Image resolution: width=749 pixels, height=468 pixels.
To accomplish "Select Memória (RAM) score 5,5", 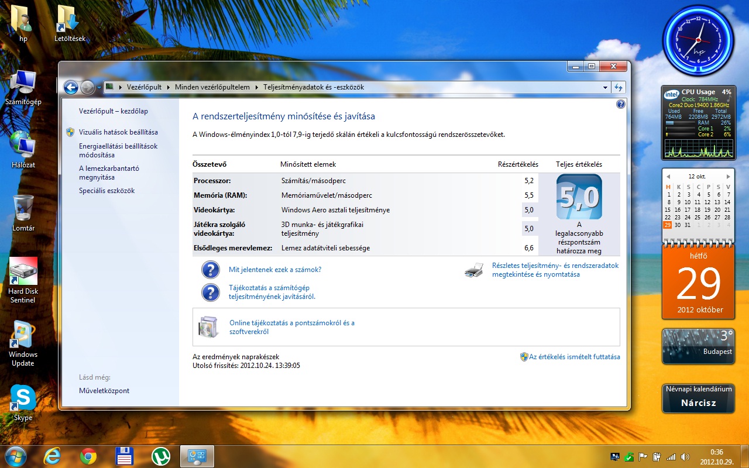I will pos(529,195).
